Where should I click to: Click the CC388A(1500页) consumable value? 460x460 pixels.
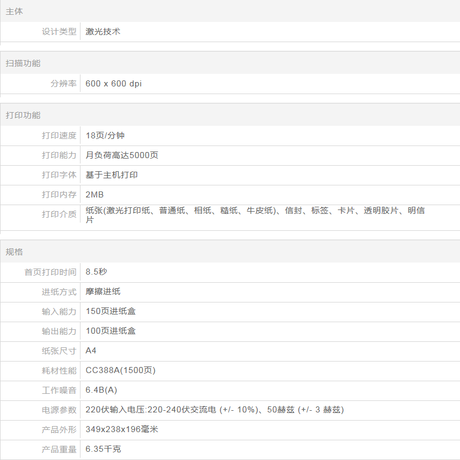(x=120, y=370)
